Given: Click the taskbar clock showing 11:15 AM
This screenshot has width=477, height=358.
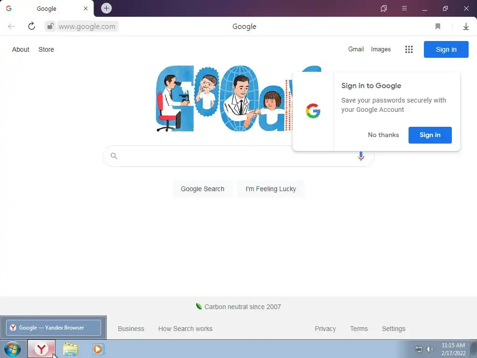Looking at the screenshot, I should [x=453, y=349].
